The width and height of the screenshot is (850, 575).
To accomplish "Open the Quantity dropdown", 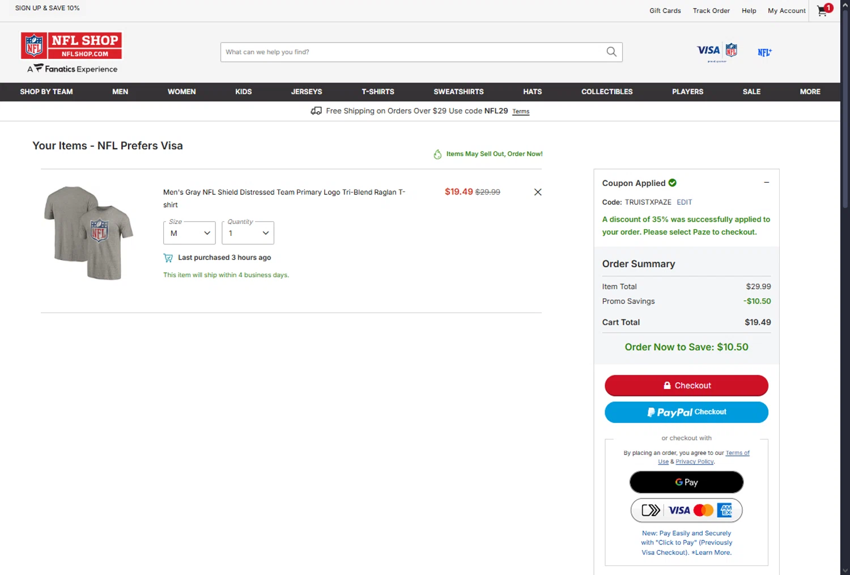I will tap(248, 233).
